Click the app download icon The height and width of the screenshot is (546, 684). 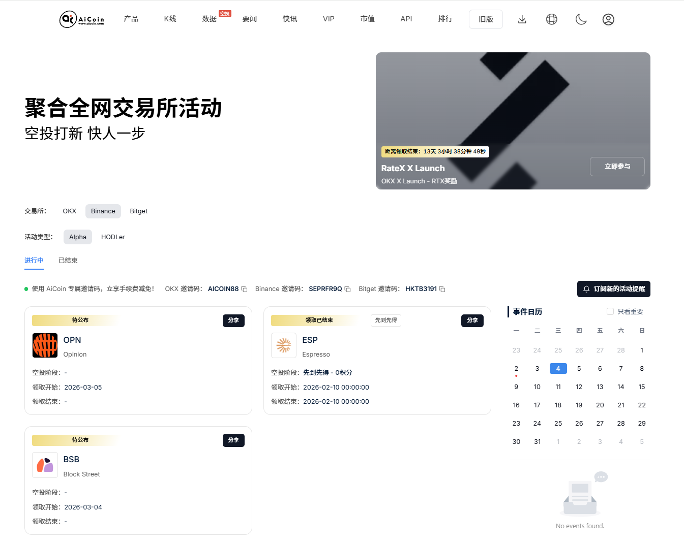[x=522, y=19]
